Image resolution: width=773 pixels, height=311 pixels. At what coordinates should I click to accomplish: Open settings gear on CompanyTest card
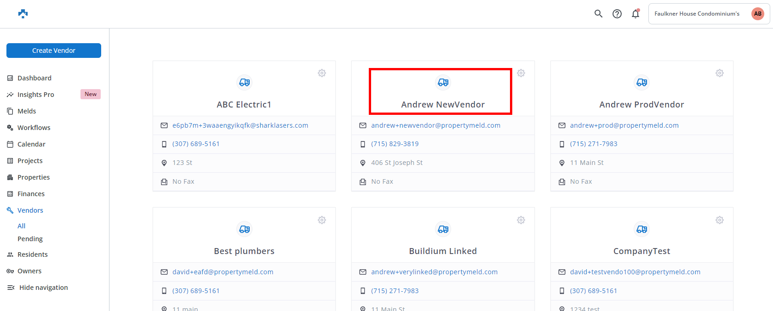click(720, 220)
